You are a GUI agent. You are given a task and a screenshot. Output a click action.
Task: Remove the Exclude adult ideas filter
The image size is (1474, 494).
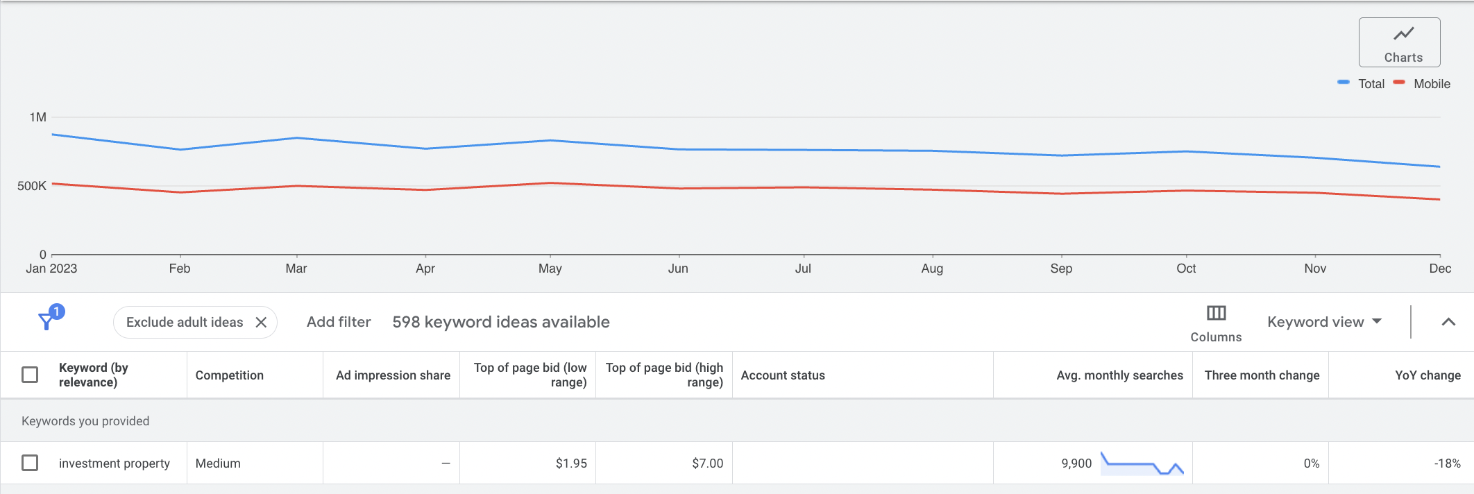point(261,322)
